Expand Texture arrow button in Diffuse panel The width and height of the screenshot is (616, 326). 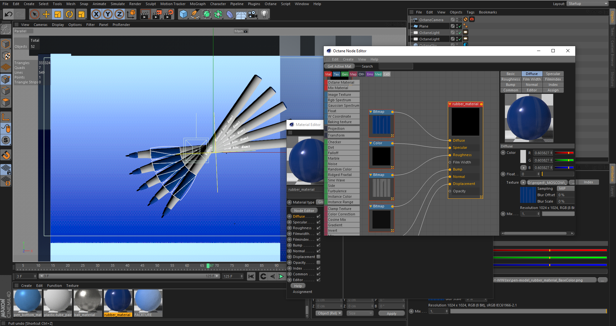coord(523,182)
